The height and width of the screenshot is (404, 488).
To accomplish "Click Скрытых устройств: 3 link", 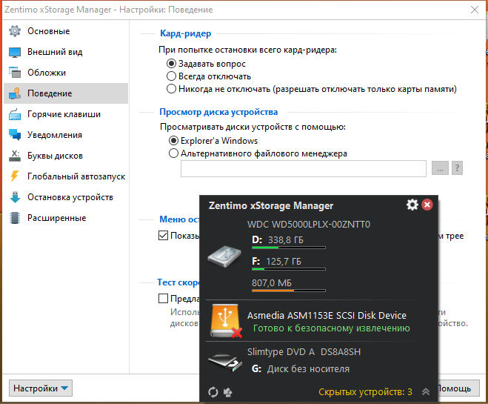I will point(365,392).
